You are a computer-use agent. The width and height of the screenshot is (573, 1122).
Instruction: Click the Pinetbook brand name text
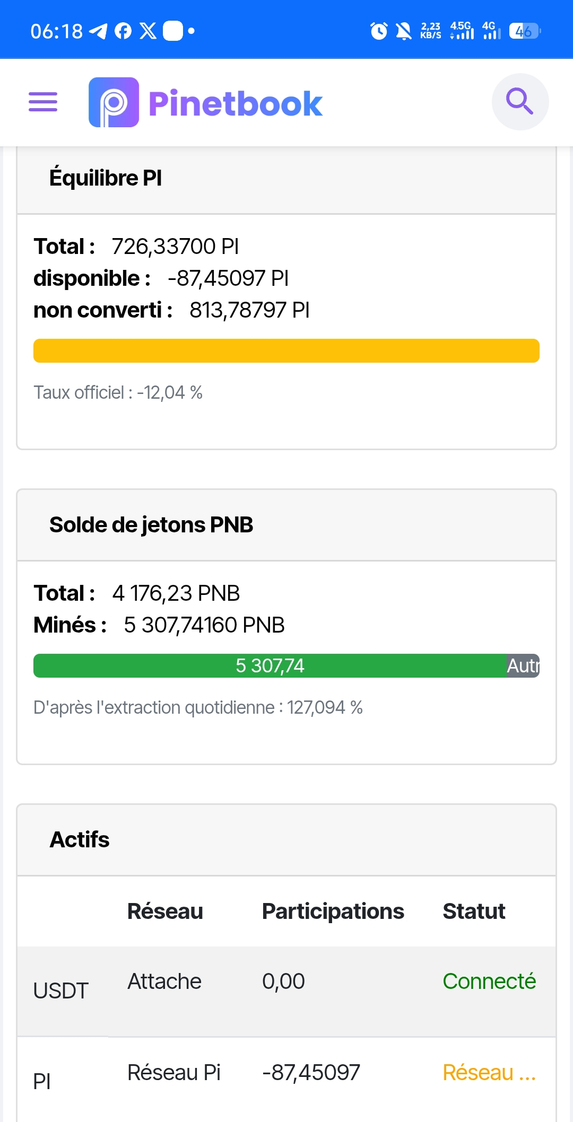click(x=236, y=103)
